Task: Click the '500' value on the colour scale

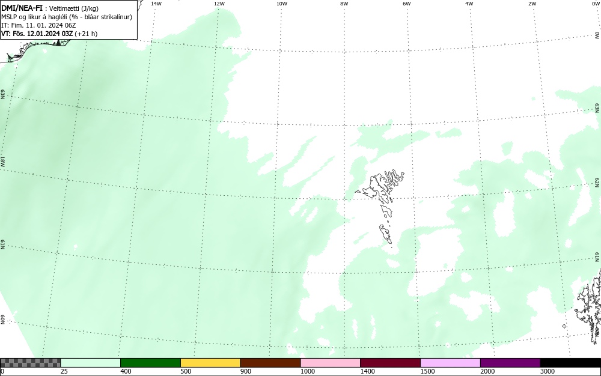Action: point(186,371)
